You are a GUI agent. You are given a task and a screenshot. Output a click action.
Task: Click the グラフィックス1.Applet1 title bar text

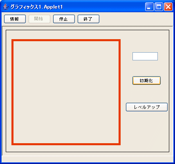coord(36,7)
